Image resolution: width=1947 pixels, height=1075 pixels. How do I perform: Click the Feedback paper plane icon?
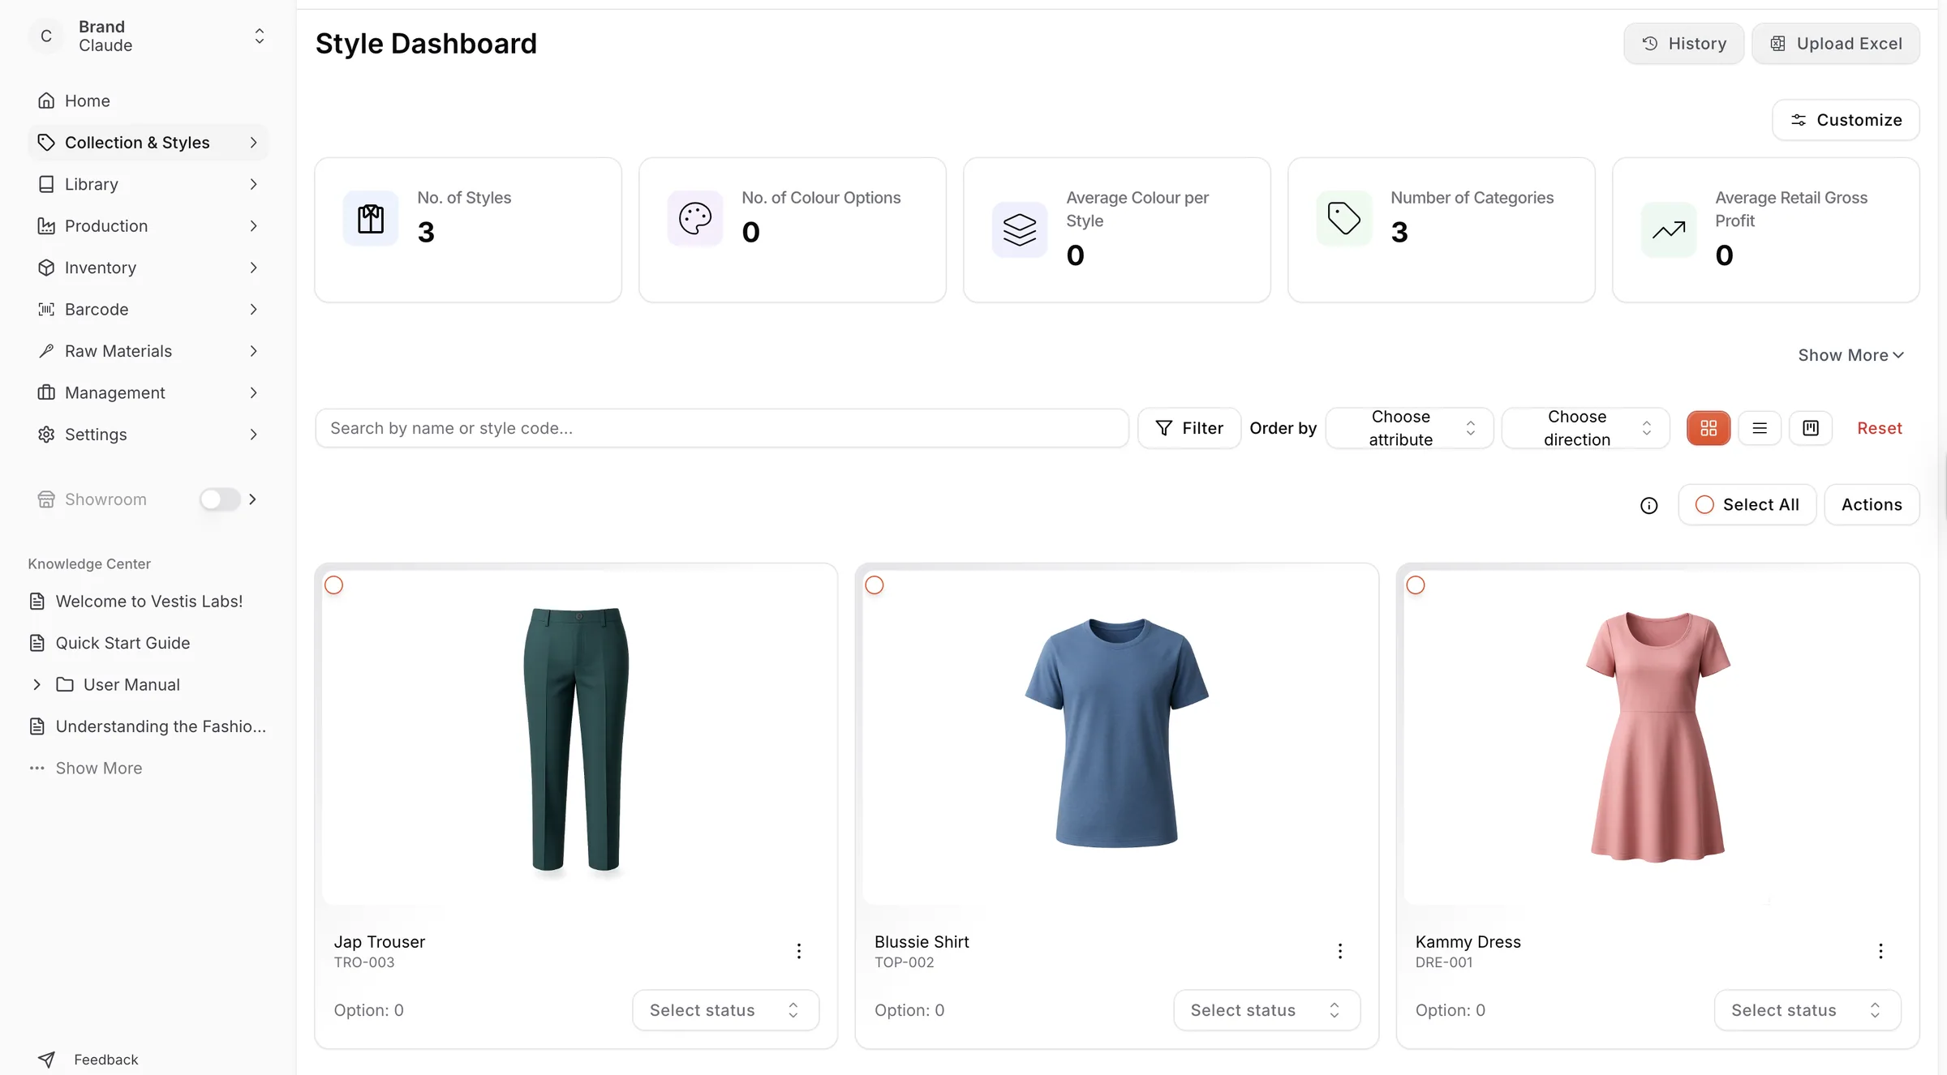tap(47, 1060)
